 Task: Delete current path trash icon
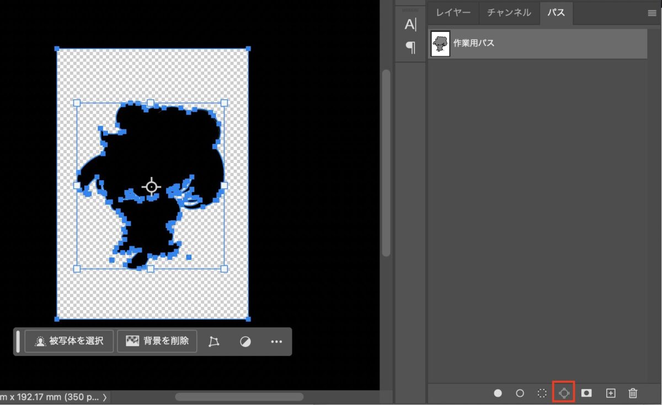pos(633,393)
